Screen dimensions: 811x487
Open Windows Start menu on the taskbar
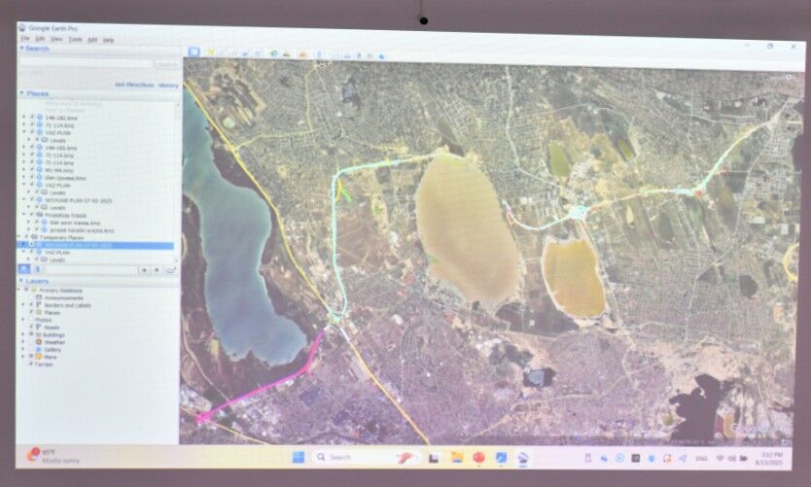(298, 457)
